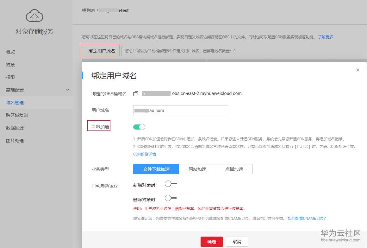Close the 绑定用户域名 dialog with X
The width and height of the screenshot is (367, 248).
(x=358, y=70)
